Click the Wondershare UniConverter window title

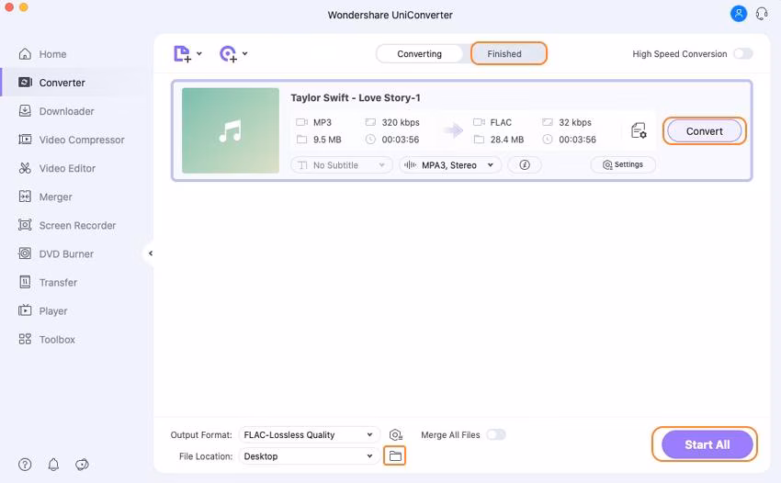click(x=390, y=15)
